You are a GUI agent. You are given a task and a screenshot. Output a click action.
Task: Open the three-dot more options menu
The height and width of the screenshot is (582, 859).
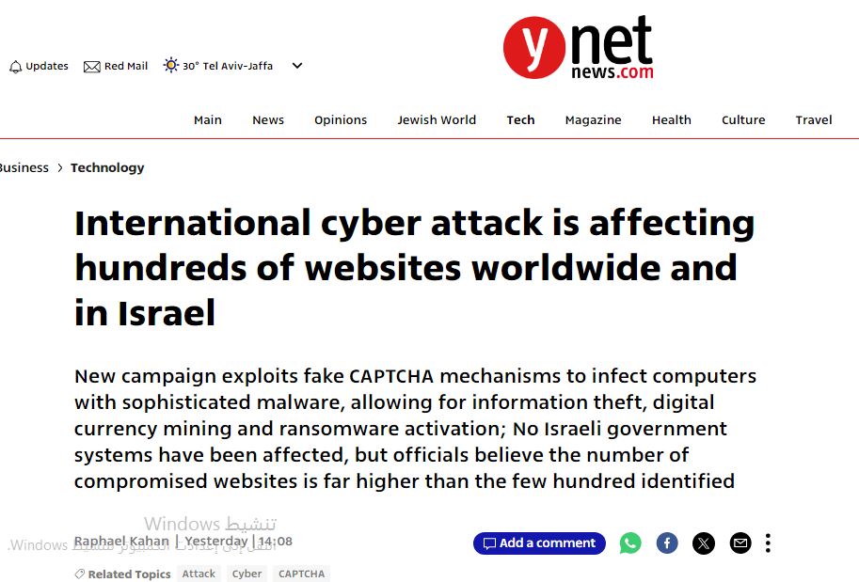coord(768,543)
